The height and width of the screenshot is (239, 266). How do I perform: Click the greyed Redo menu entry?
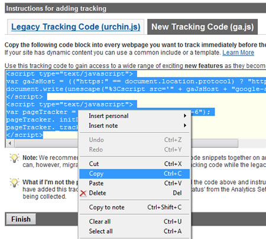point(134,149)
